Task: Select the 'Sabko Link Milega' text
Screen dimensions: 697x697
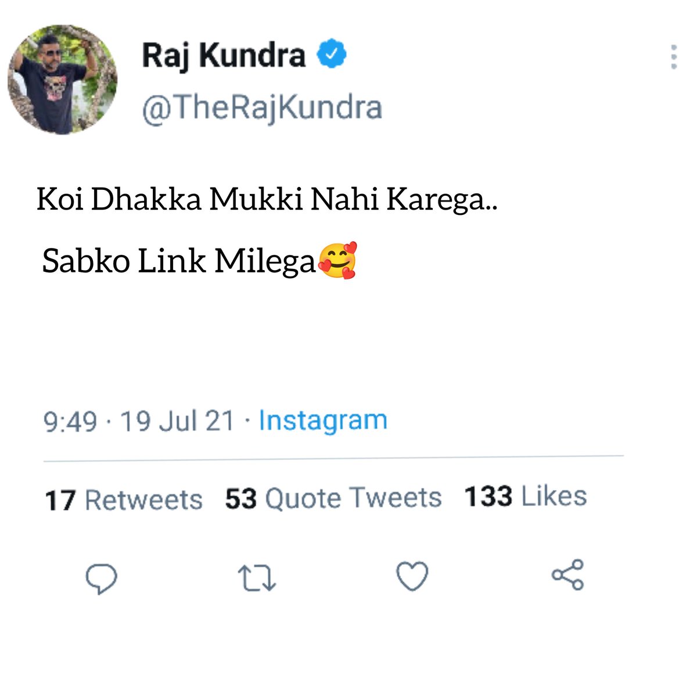Action: tap(179, 261)
